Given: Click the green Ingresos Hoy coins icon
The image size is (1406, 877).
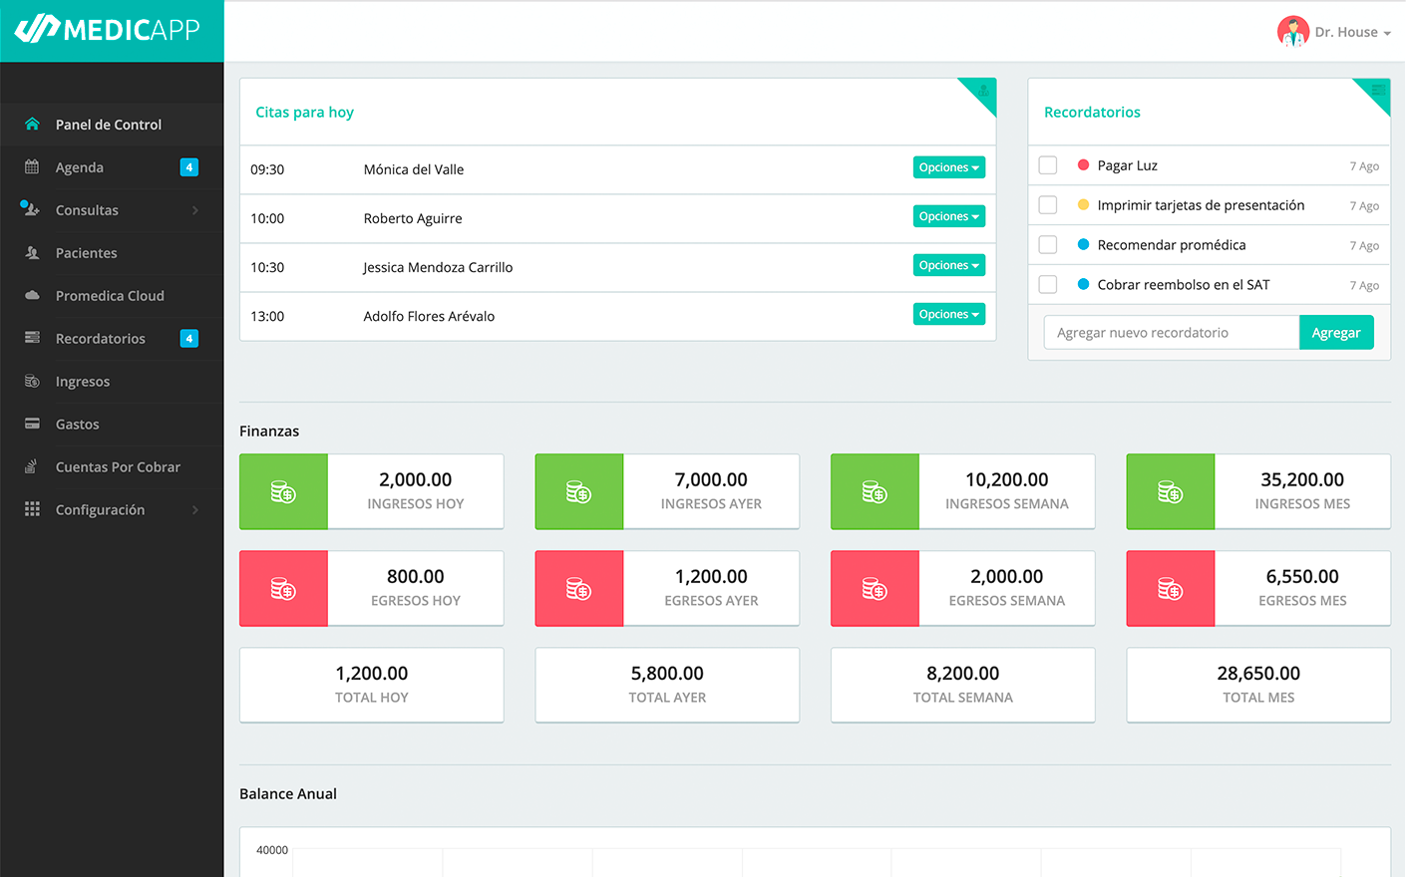Looking at the screenshot, I should tap(283, 492).
